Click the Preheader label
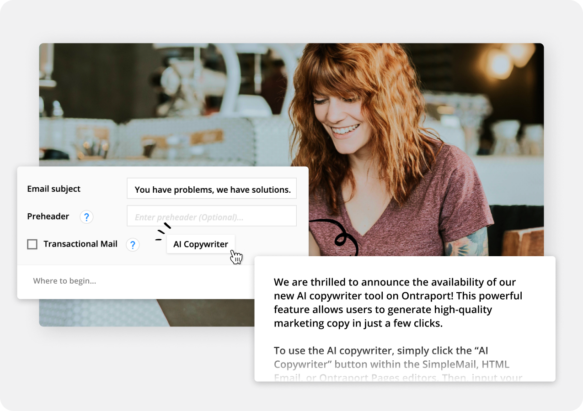 point(48,216)
